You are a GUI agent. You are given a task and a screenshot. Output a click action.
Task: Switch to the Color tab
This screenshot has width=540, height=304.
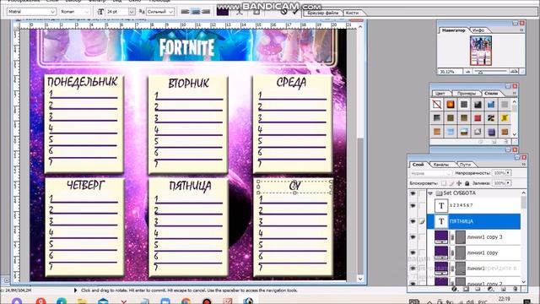pyautogui.click(x=440, y=94)
